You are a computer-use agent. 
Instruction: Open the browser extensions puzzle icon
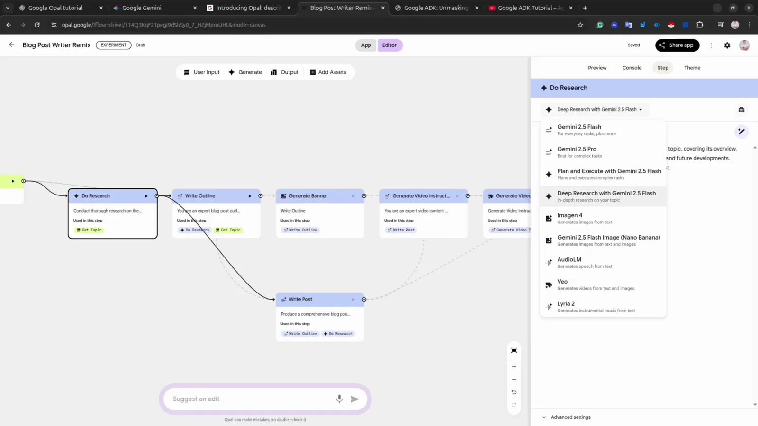[700, 25]
